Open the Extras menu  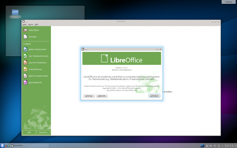point(31,24)
